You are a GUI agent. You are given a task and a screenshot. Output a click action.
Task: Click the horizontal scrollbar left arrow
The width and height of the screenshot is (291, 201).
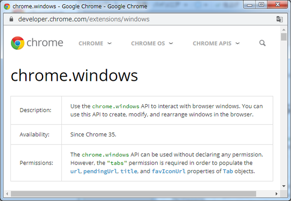pos(7,194)
